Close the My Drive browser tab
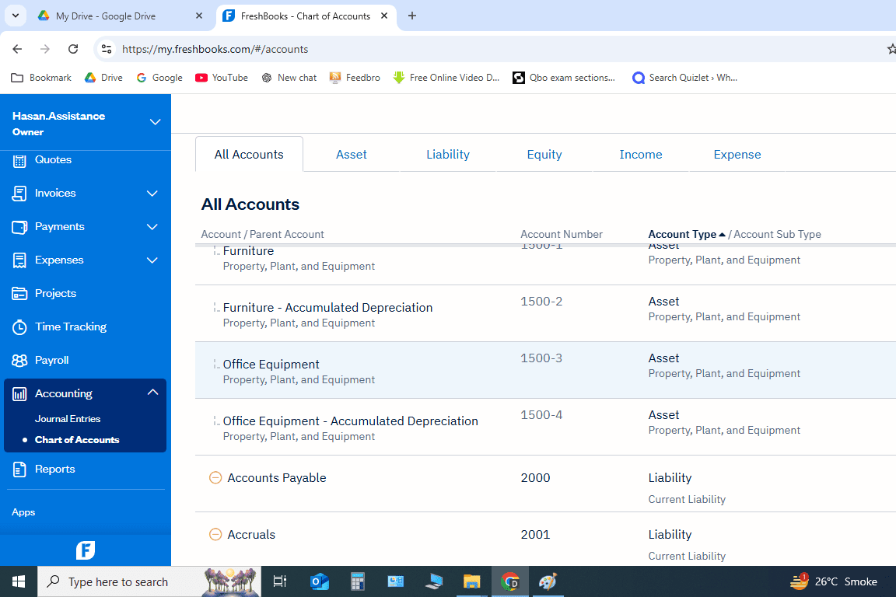896x597 pixels. (199, 16)
